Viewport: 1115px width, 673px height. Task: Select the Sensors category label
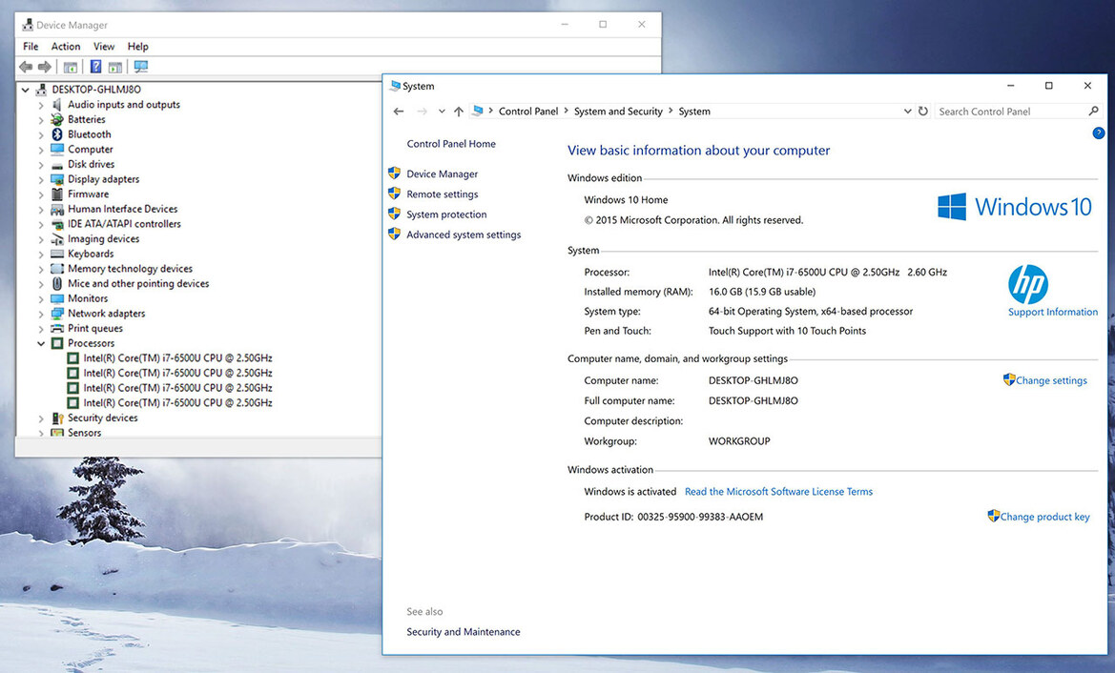click(85, 433)
